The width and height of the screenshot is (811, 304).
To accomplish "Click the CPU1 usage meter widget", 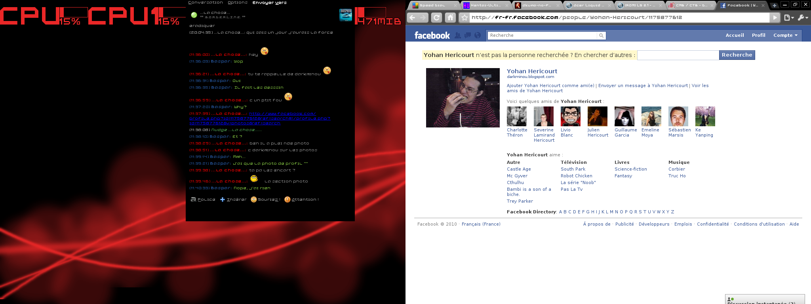I will pos(136,16).
